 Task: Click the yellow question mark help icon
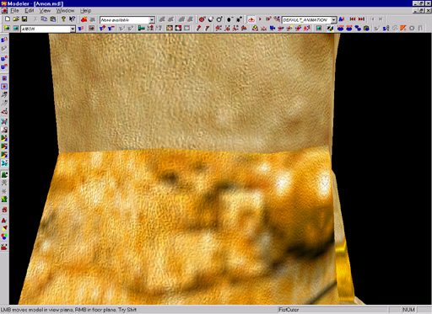[x=63, y=19]
